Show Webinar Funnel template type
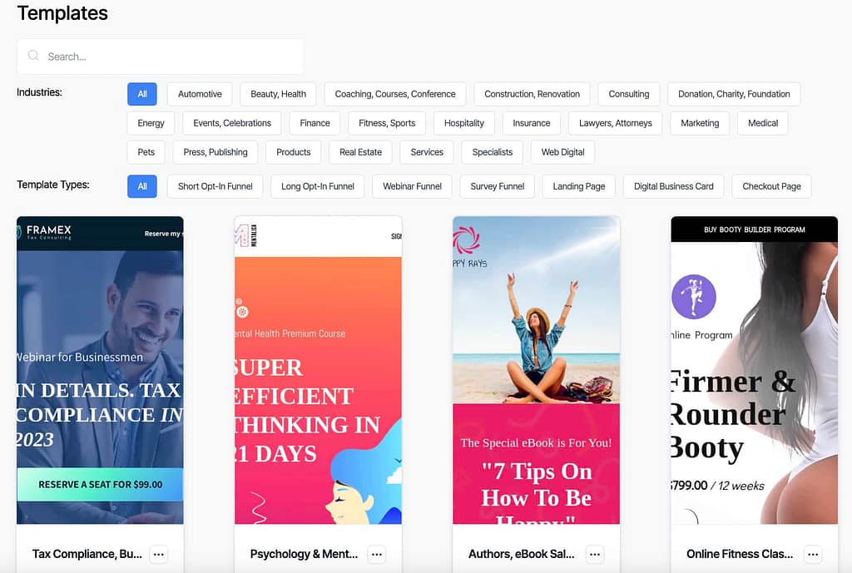This screenshot has width=852, height=573. [x=412, y=186]
